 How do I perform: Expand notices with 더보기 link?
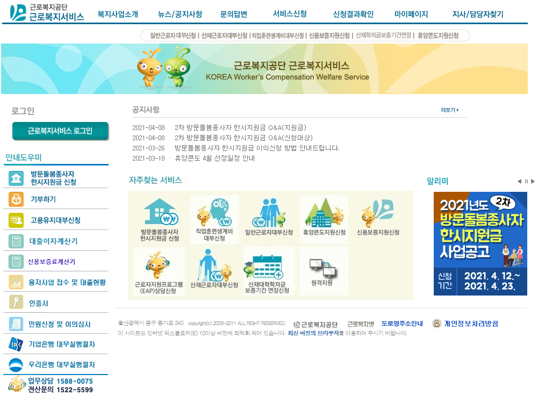tap(450, 110)
